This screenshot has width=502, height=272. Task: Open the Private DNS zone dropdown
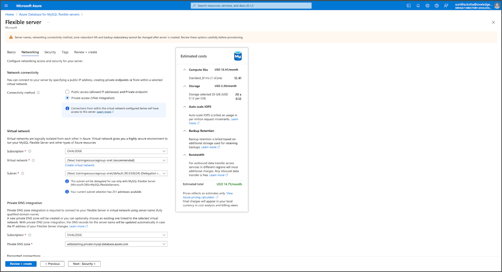click(116, 244)
